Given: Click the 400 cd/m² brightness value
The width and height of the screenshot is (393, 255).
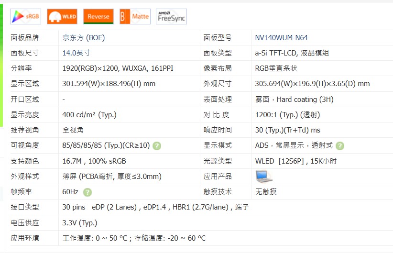Looking at the screenshot, I should (x=89, y=115).
